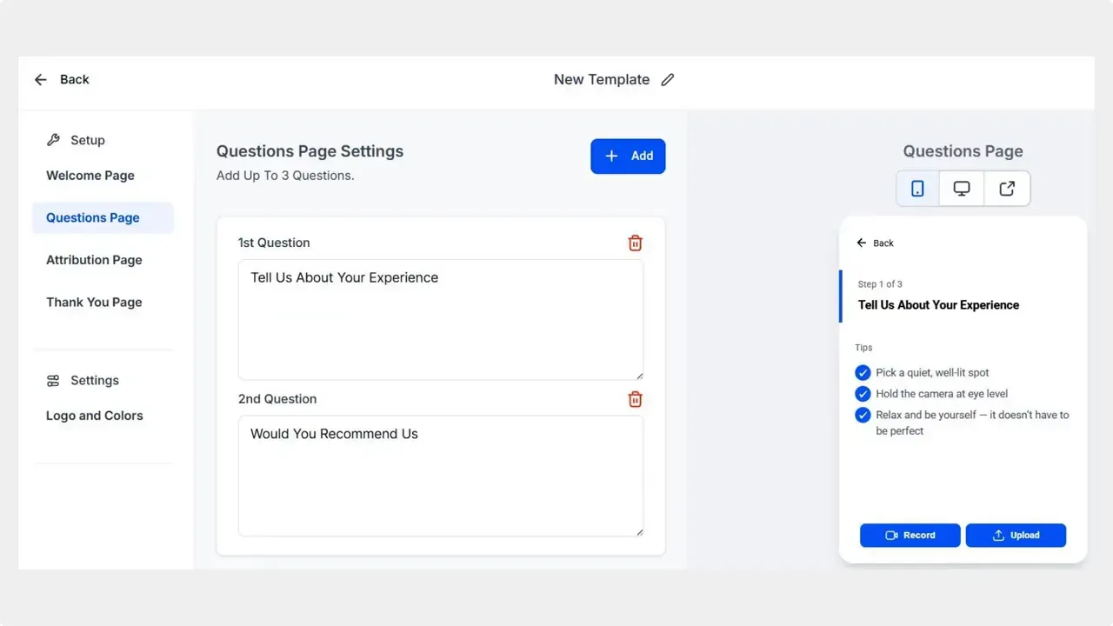Delete the 1st Question with its trash icon
The height and width of the screenshot is (626, 1113).
pyautogui.click(x=635, y=243)
